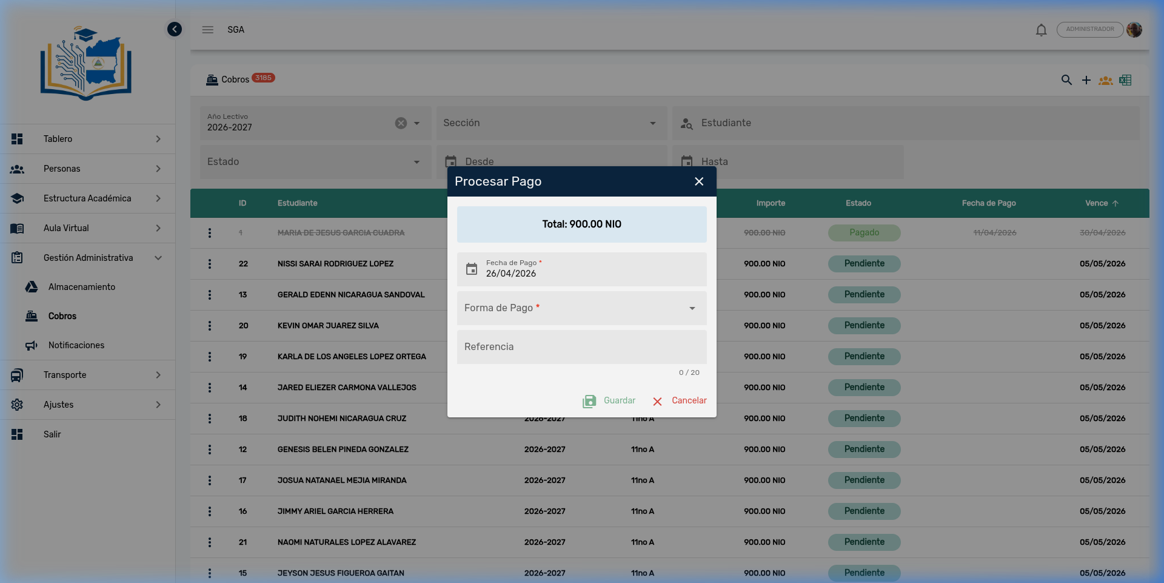Click the Excel export icon

[x=1125, y=80]
